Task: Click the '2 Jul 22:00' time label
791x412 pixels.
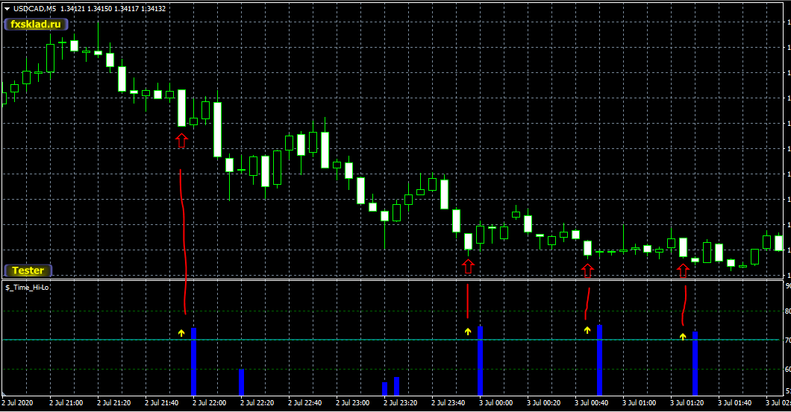Action: click(x=210, y=403)
